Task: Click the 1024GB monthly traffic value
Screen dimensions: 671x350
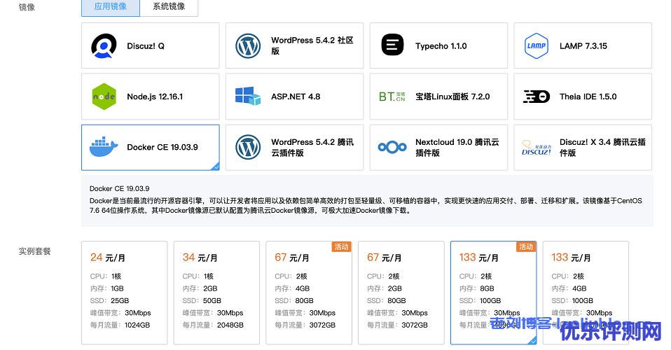Action: (x=137, y=325)
